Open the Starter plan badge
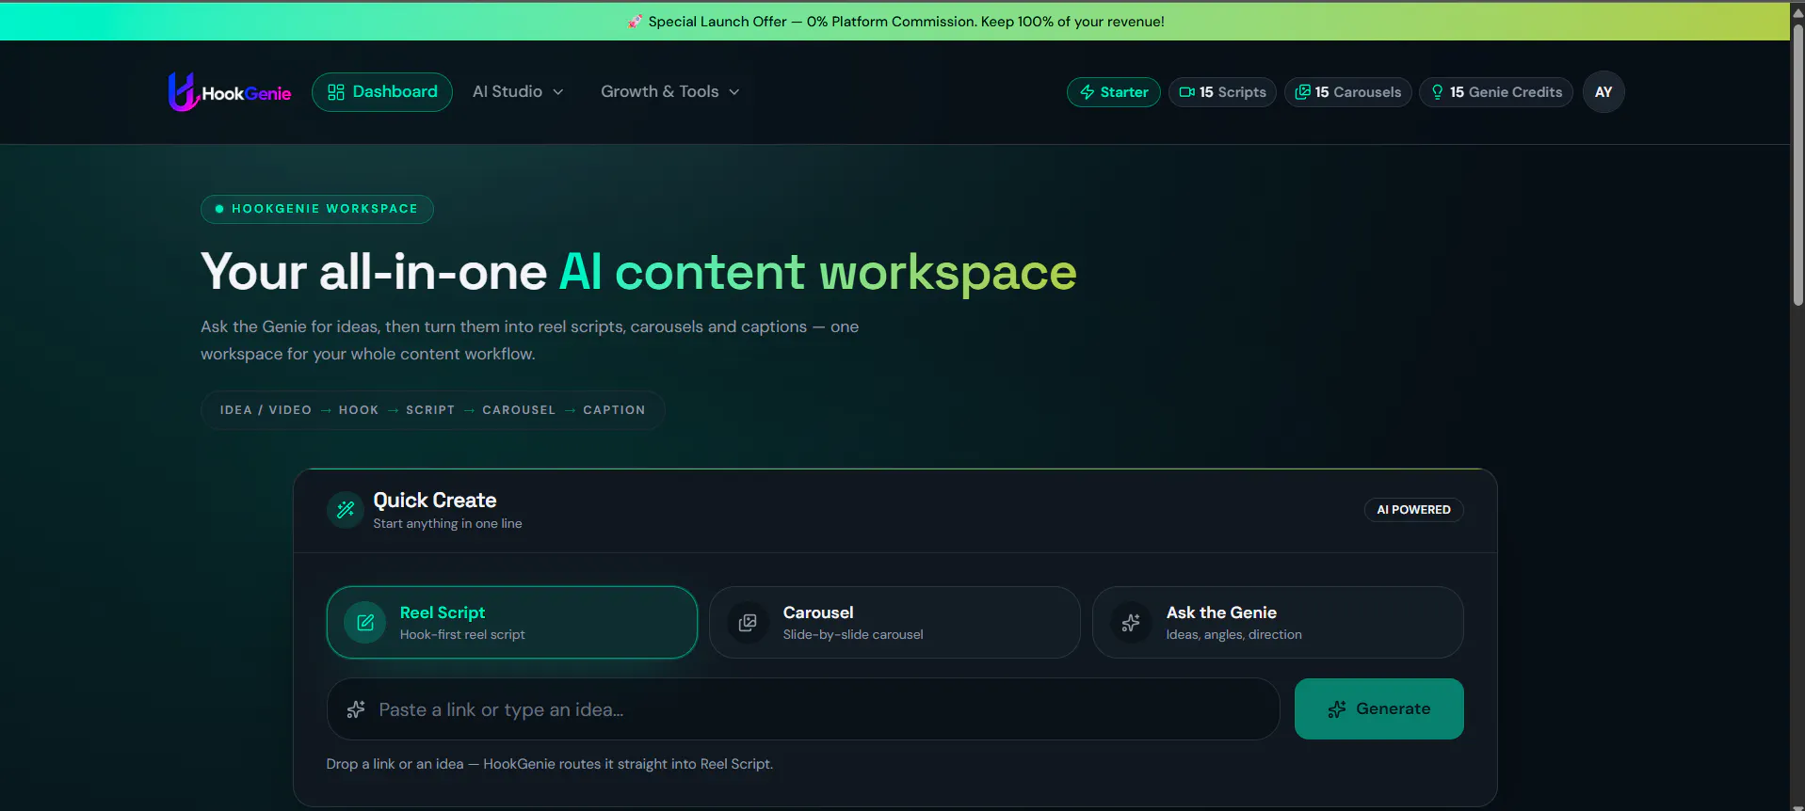The width and height of the screenshot is (1805, 811). point(1114,92)
